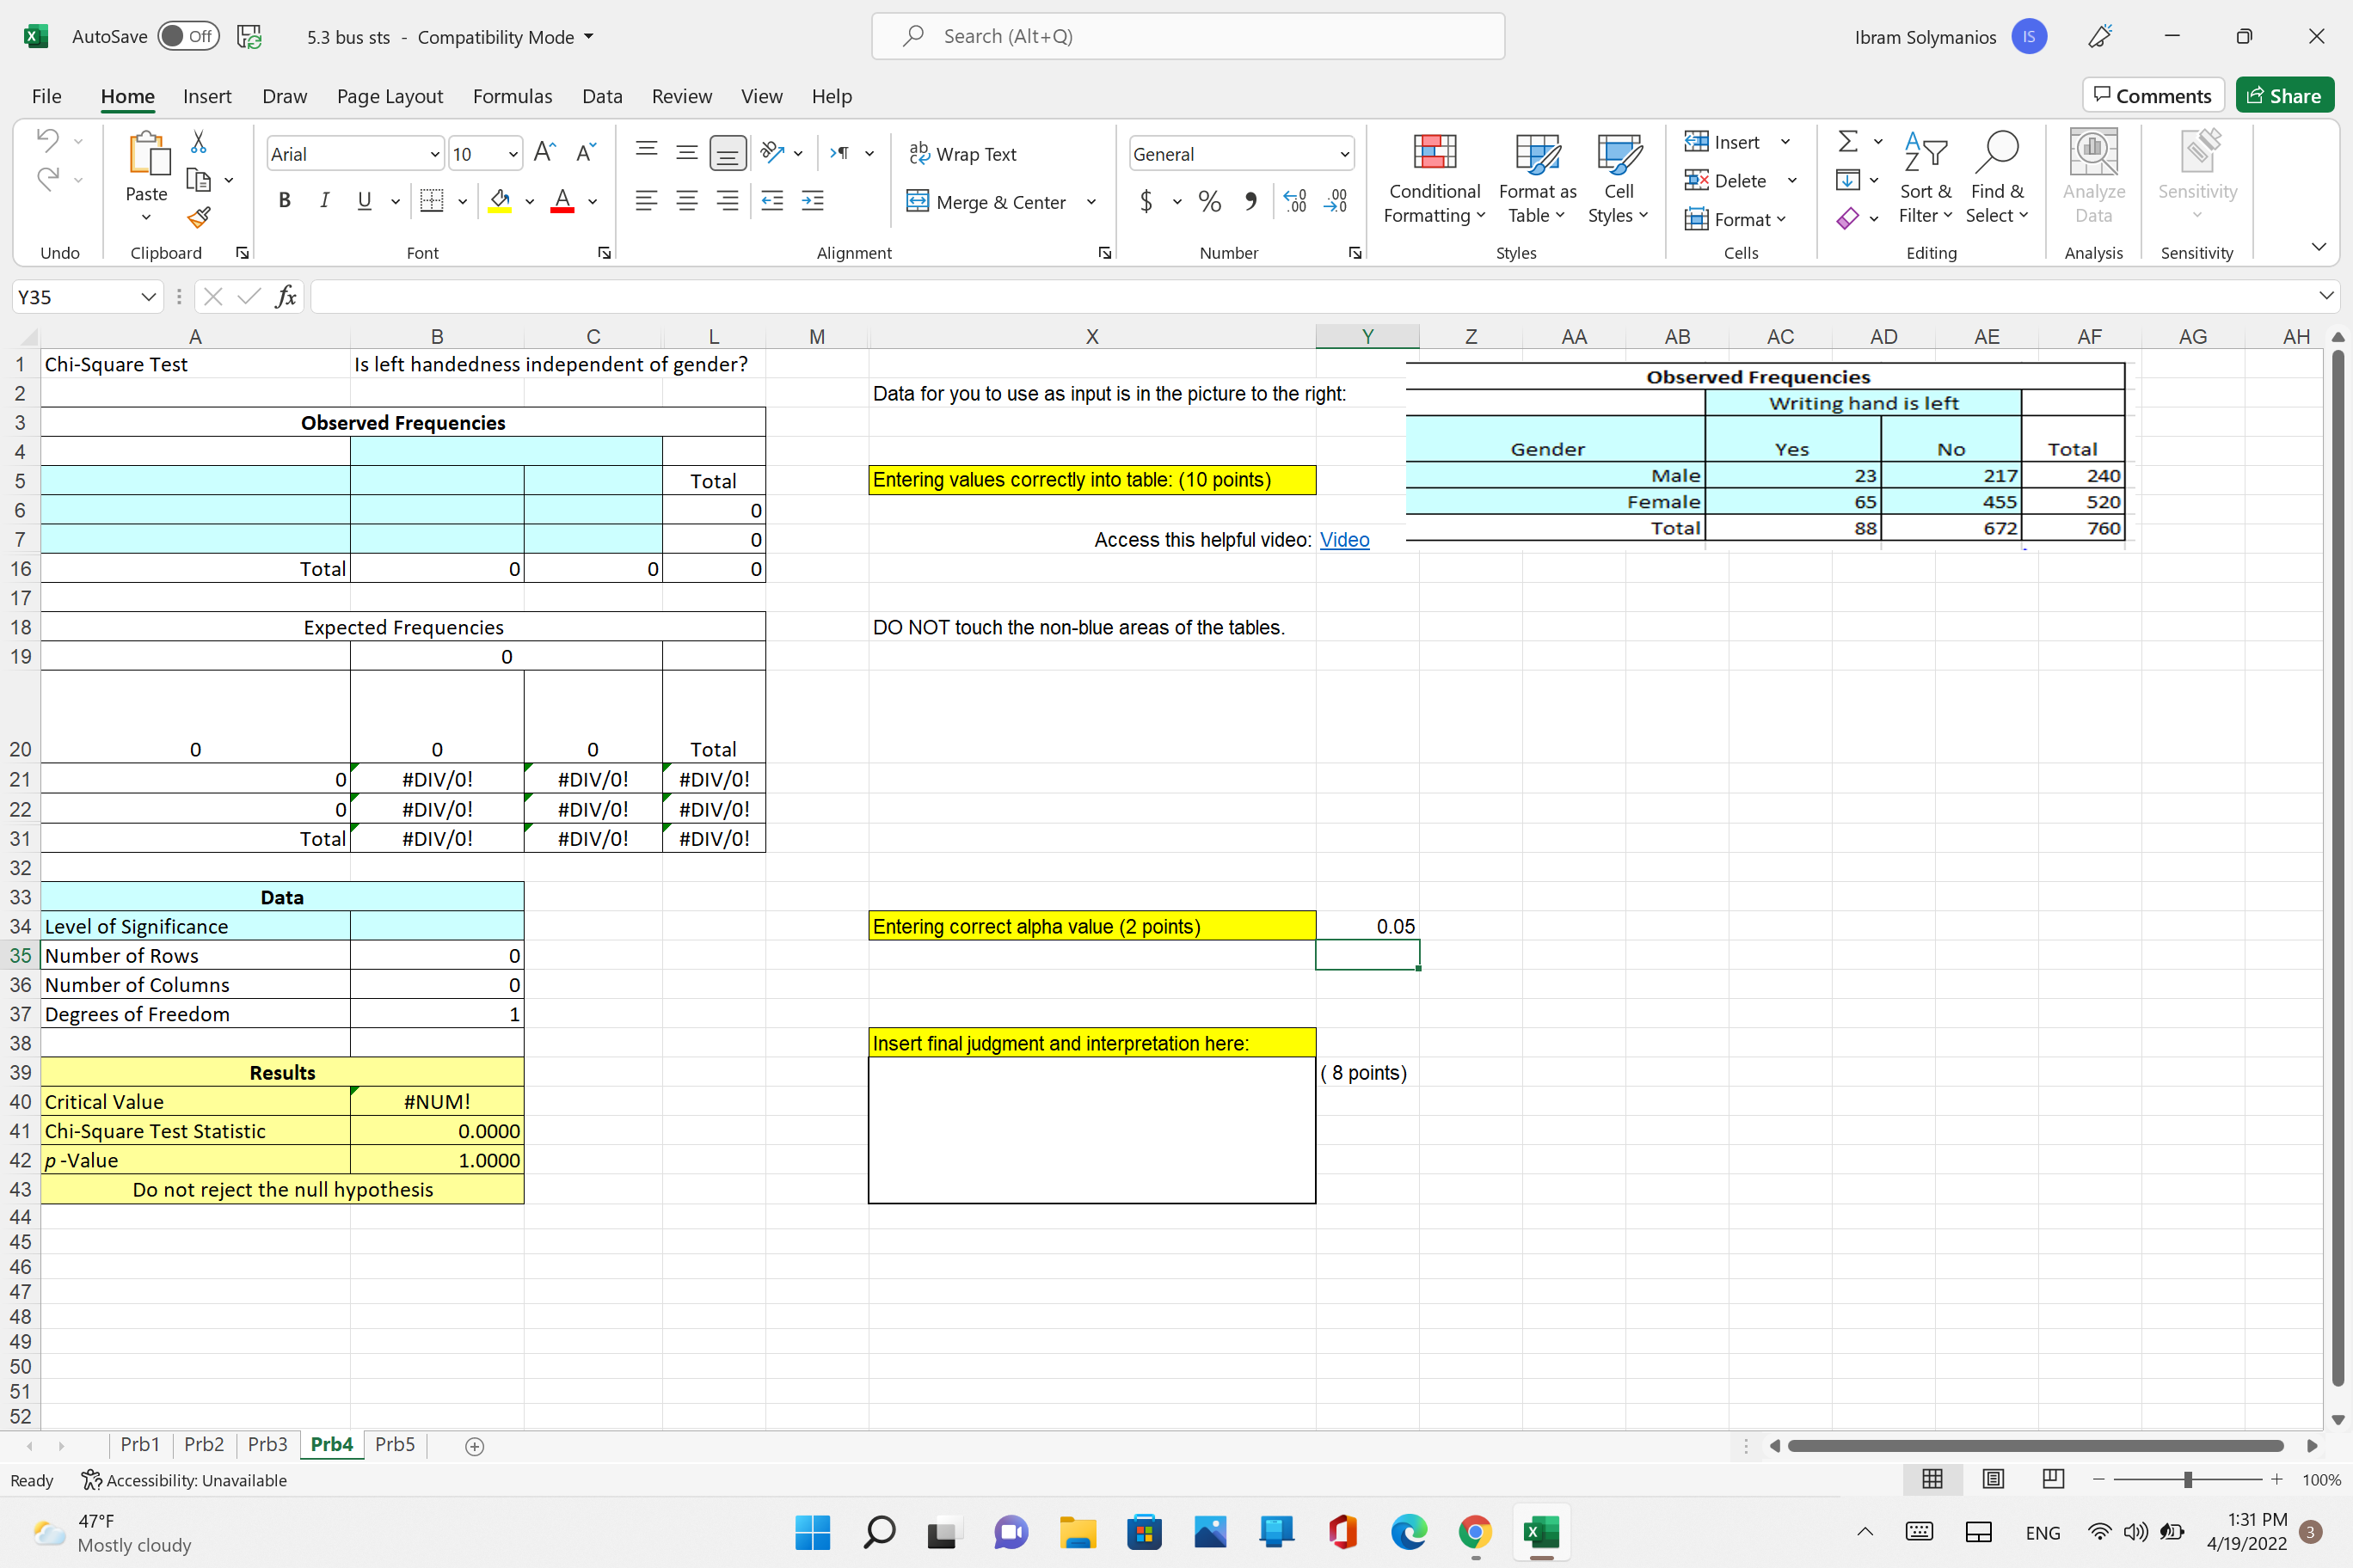Open Conditional Formatting options
This screenshot has height=1568, width=2353.
(x=1434, y=178)
